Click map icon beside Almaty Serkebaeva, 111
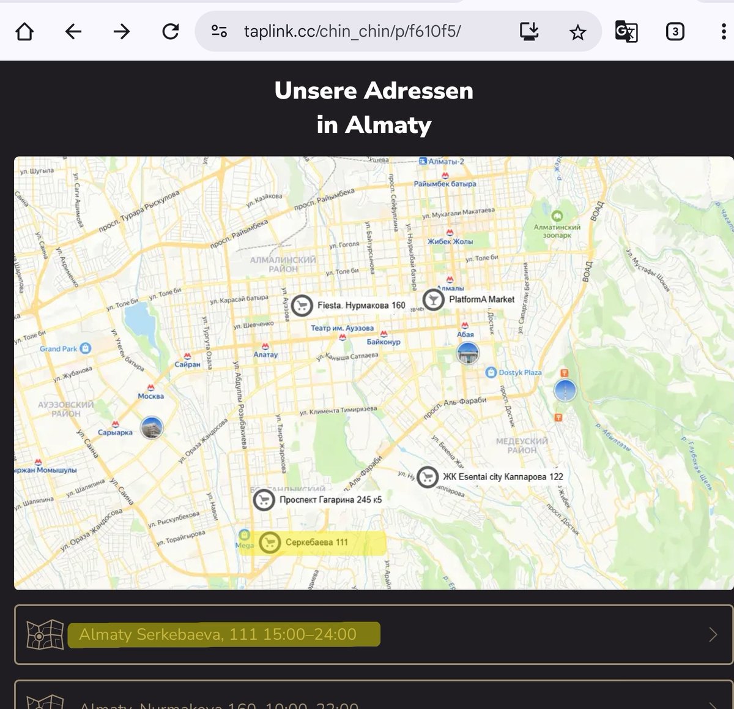This screenshot has height=709, width=734. coord(45,635)
